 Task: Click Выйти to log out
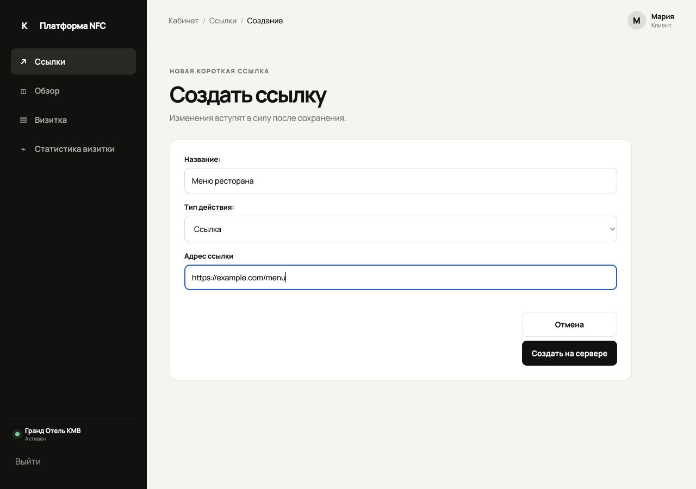pyautogui.click(x=28, y=461)
